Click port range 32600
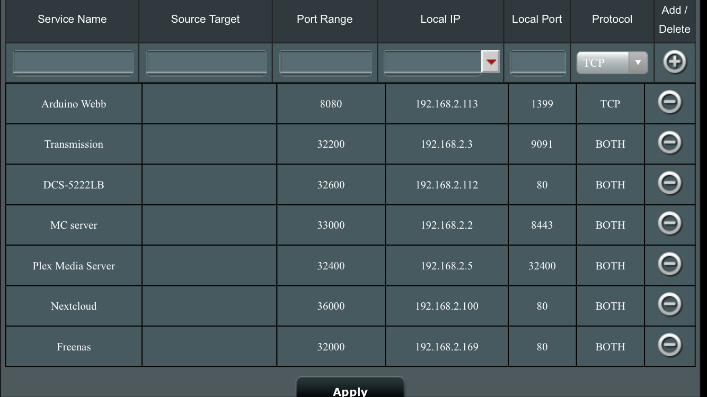The height and width of the screenshot is (397, 707). point(331,185)
